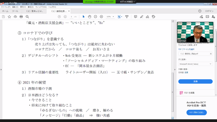
Task: Click the 変更 language link
Action: point(186,73)
